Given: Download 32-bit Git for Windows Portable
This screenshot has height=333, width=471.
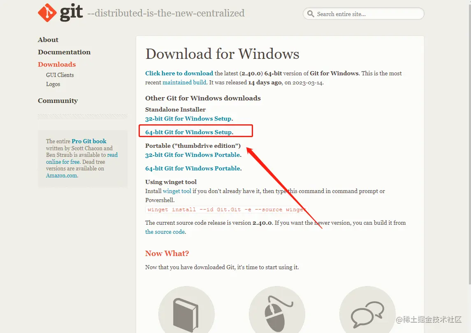Looking at the screenshot, I should tap(193, 155).
